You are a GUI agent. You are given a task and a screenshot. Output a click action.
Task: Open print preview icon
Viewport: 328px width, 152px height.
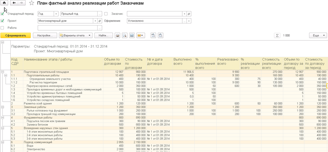tap(124, 35)
